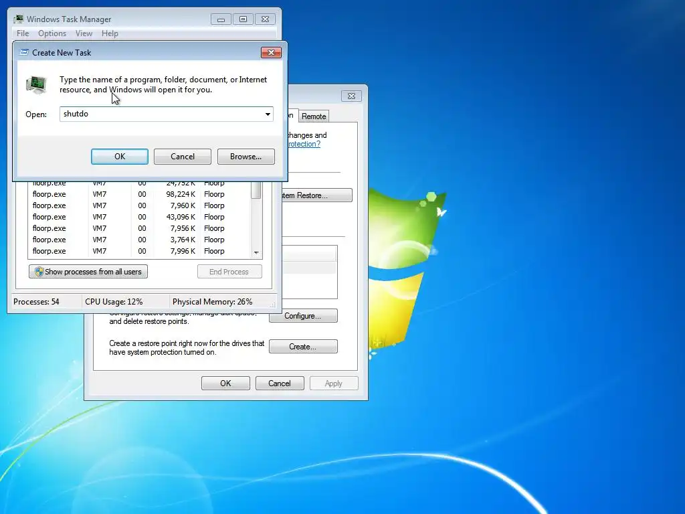Open Task Manager View menu
The height and width of the screenshot is (514, 685).
pyautogui.click(x=84, y=33)
